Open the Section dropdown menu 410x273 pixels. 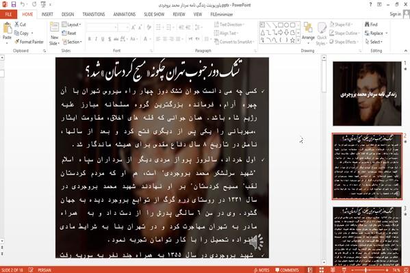(x=72, y=42)
